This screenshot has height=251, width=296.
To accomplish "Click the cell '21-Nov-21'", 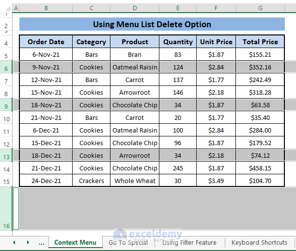I will 46,117.
